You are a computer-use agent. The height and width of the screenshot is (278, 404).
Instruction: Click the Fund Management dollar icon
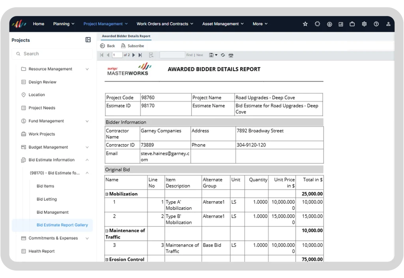(23, 121)
